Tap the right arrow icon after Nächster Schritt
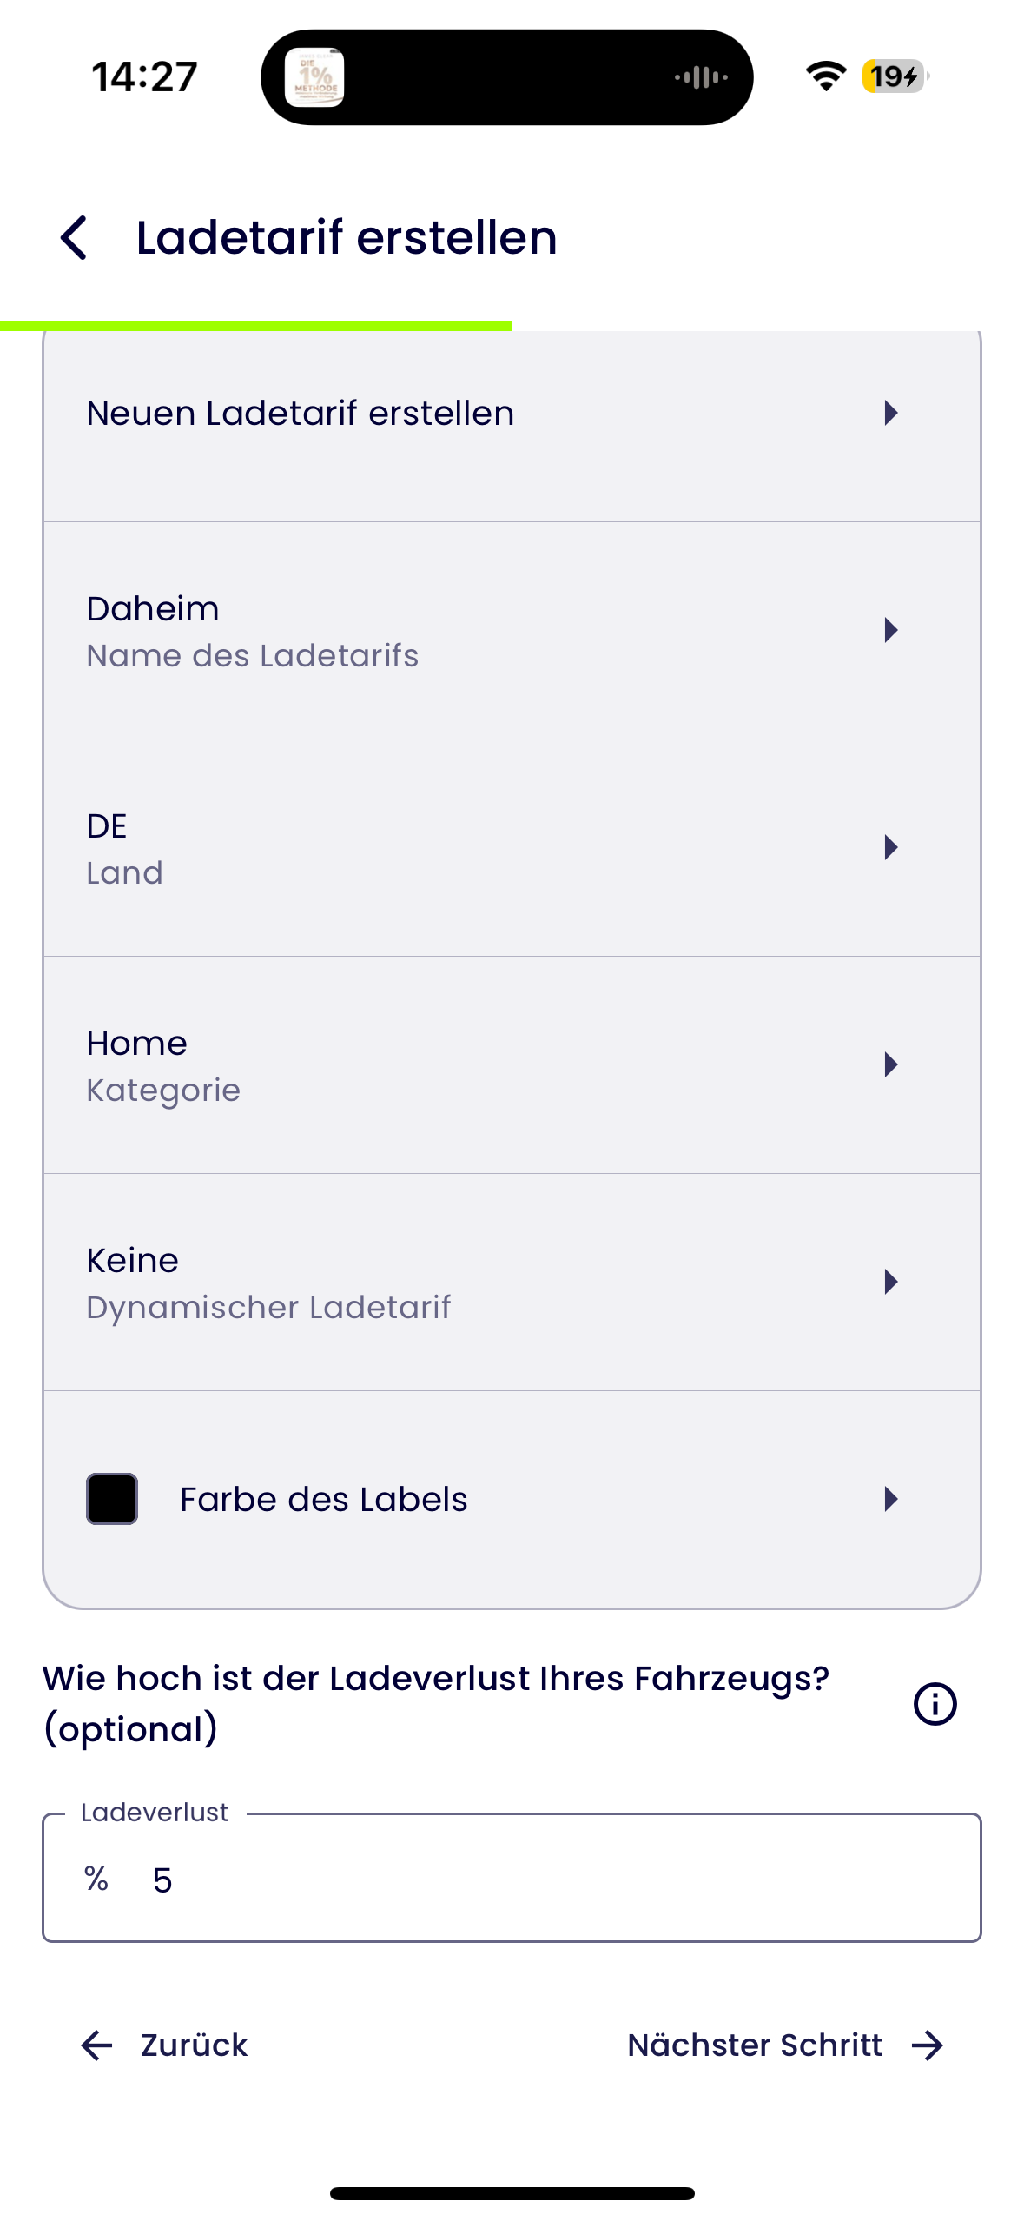The height and width of the screenshot is (2221, 1024). coord(928,2045)
